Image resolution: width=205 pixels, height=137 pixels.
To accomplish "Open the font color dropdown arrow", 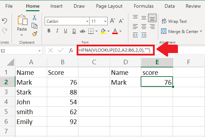I will click(120, 31).
